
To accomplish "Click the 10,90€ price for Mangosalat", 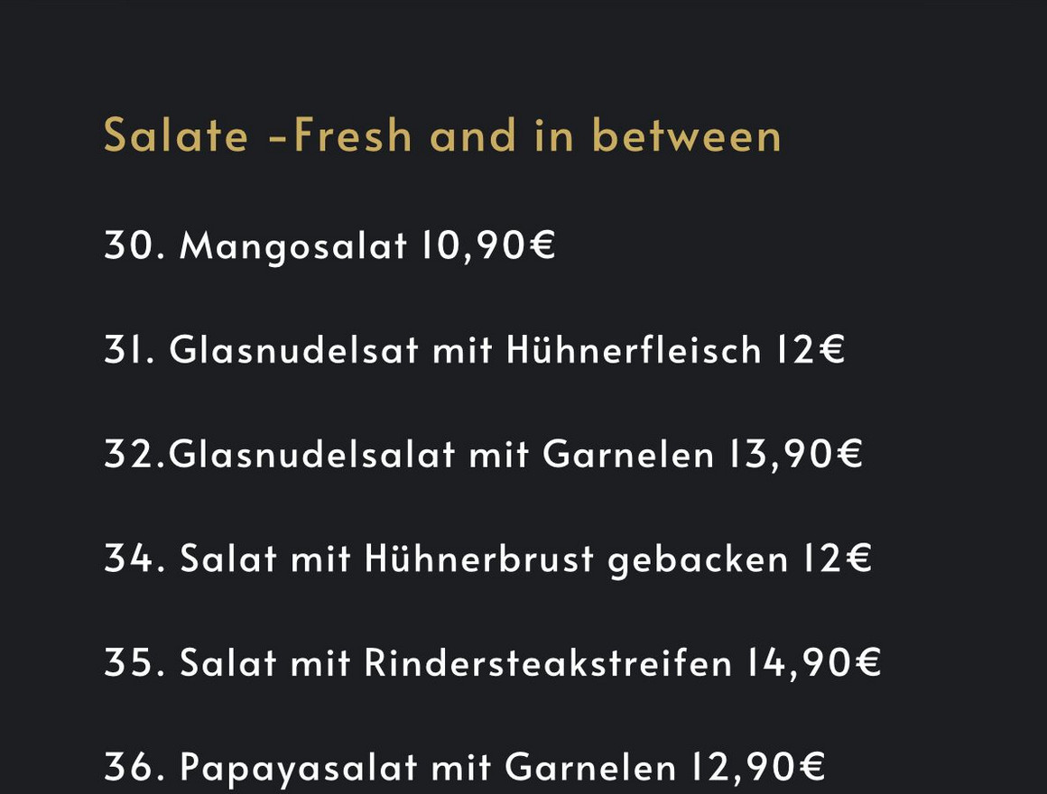I will 488,245.
